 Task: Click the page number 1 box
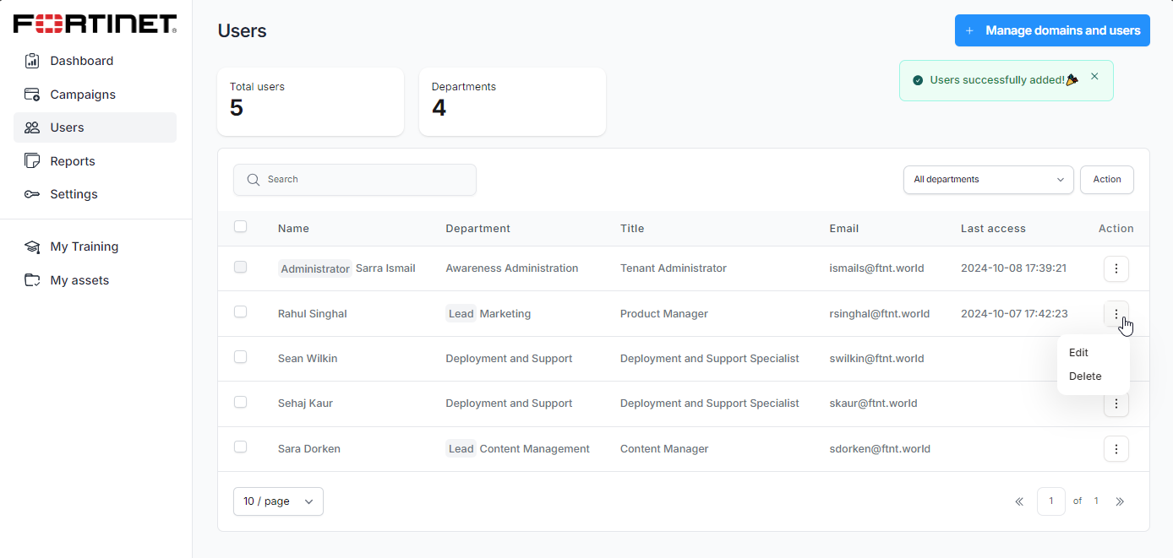click(x=1051, y=501)
